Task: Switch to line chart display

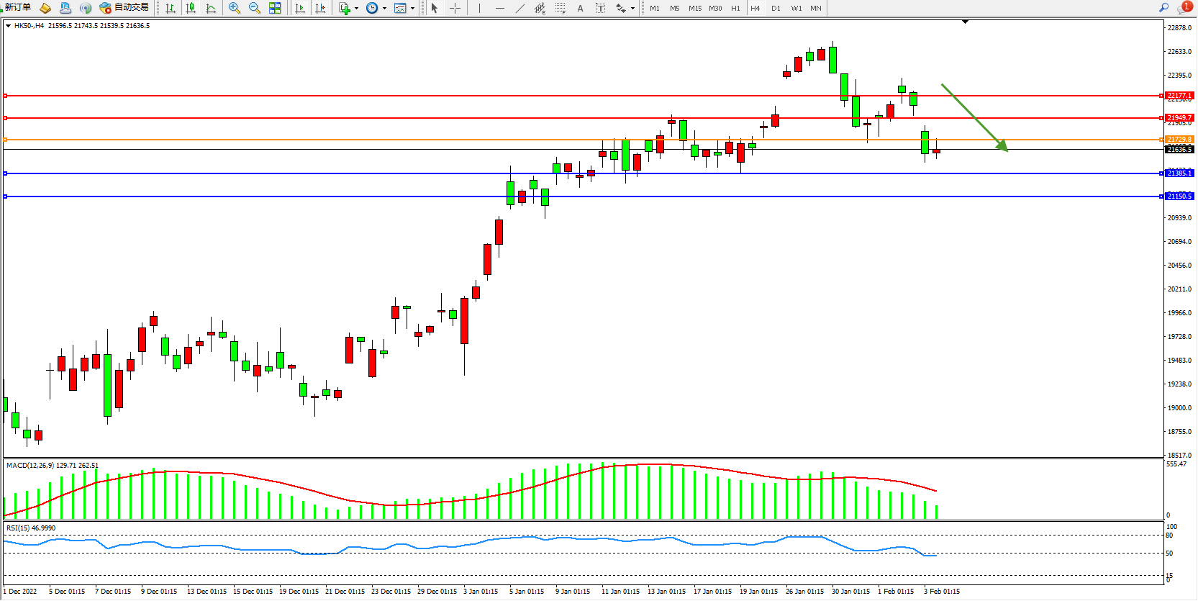Action: [211, 8]
